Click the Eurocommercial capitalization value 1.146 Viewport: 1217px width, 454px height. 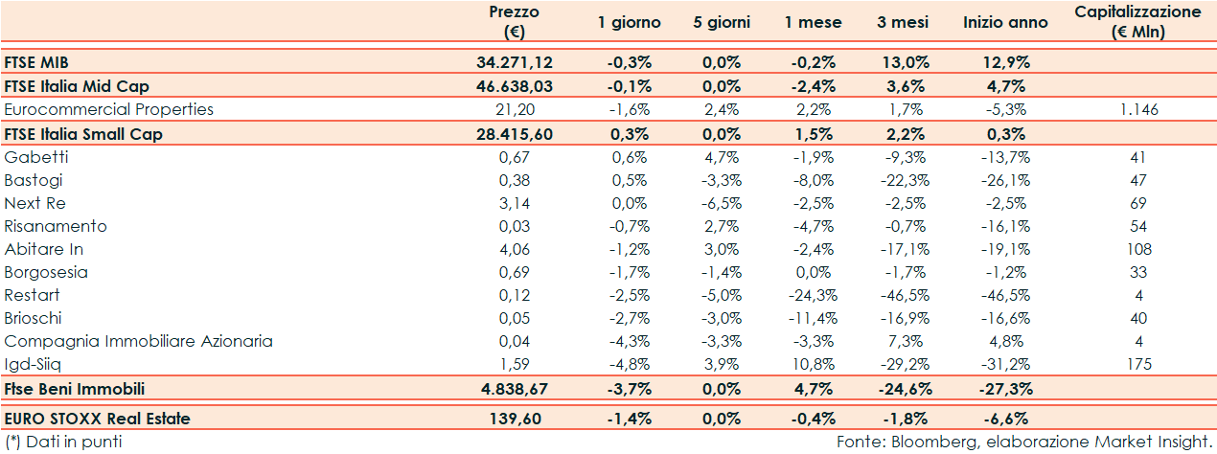tap(1137, 109)
